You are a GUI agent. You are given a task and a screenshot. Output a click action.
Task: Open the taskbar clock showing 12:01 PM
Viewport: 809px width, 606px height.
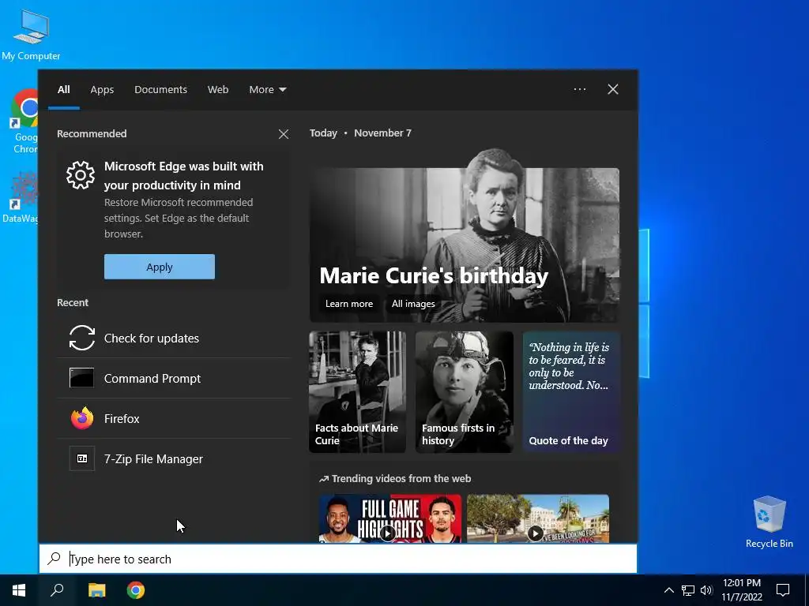(x=741, y=590)
